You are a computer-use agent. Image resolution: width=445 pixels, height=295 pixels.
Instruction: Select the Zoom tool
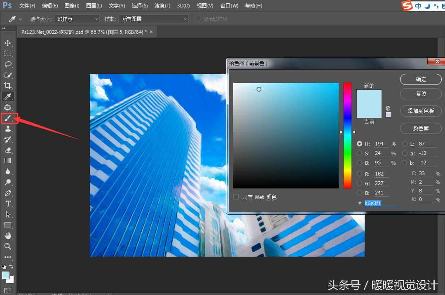[x=8, y=246]
